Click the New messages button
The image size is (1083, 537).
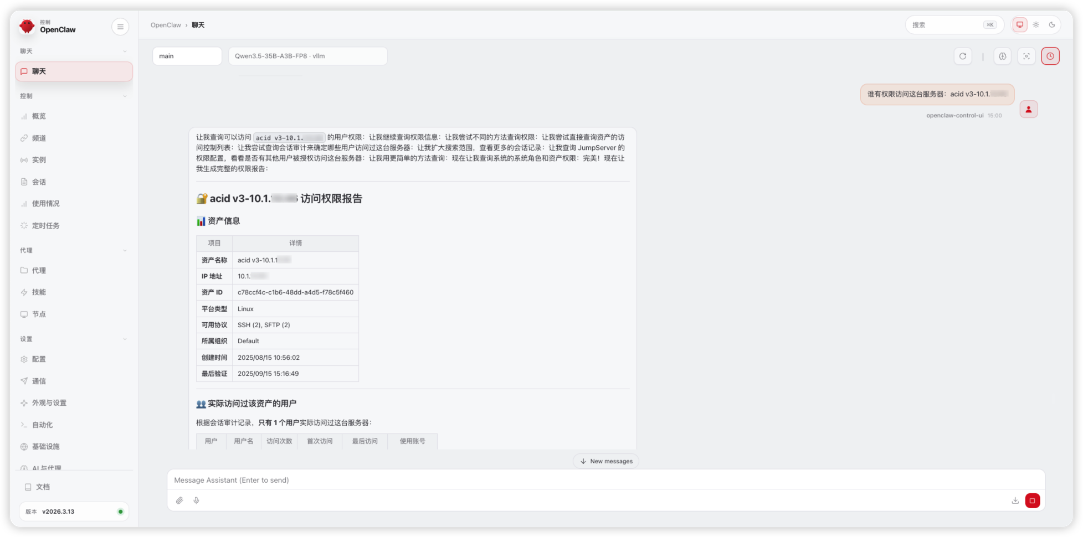tap(605, 461)
